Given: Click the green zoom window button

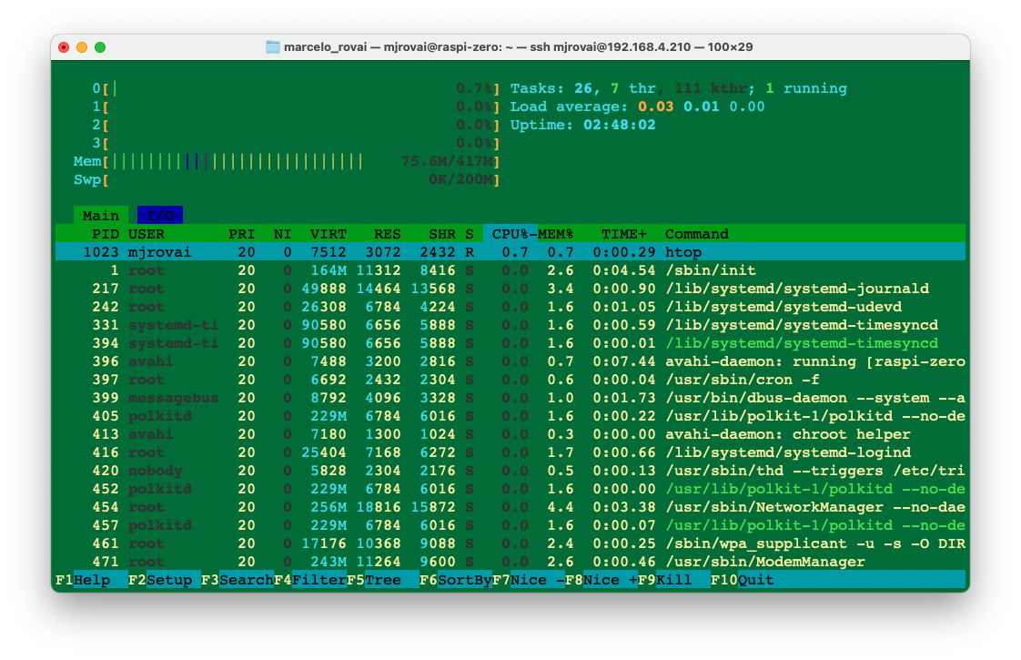Looking at the screenshot, I should point(100,47).
